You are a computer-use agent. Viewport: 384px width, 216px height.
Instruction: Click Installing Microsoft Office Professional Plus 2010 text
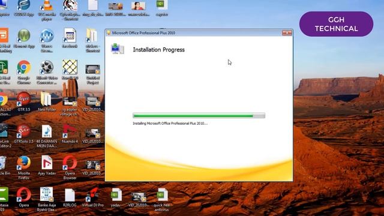click(x=170, y=124)
